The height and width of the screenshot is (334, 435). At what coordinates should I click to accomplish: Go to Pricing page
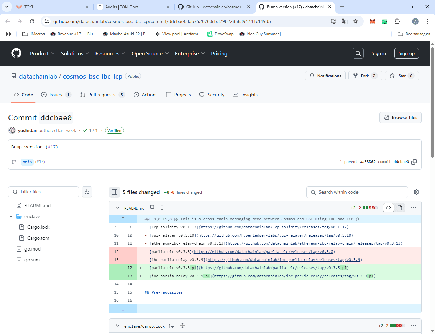tap(219, 53)
